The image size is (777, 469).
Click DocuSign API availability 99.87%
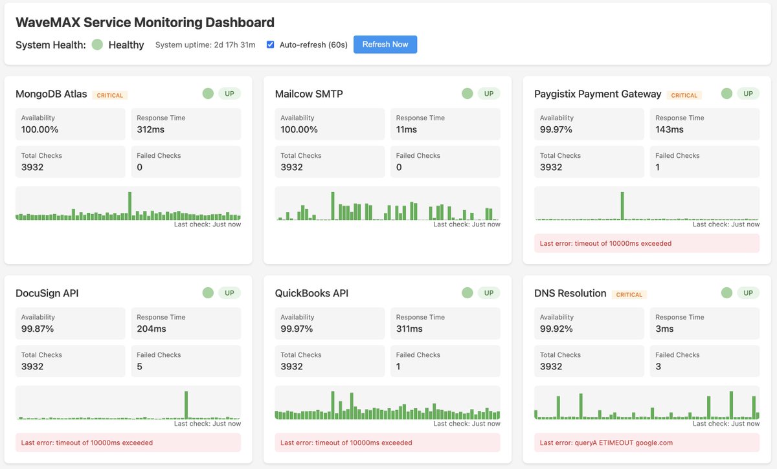tap(38, 329)
